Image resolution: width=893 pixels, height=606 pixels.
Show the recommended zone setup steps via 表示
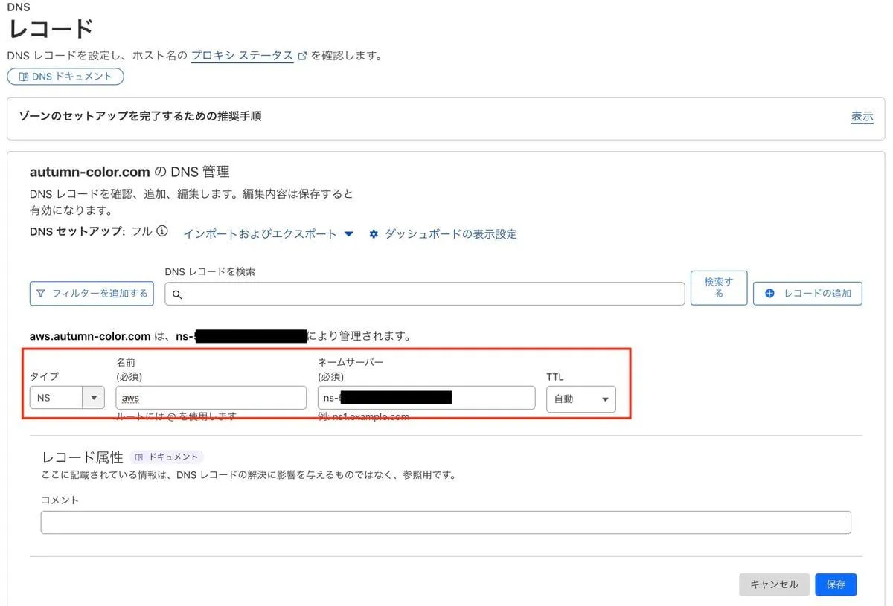click(862, 117)
